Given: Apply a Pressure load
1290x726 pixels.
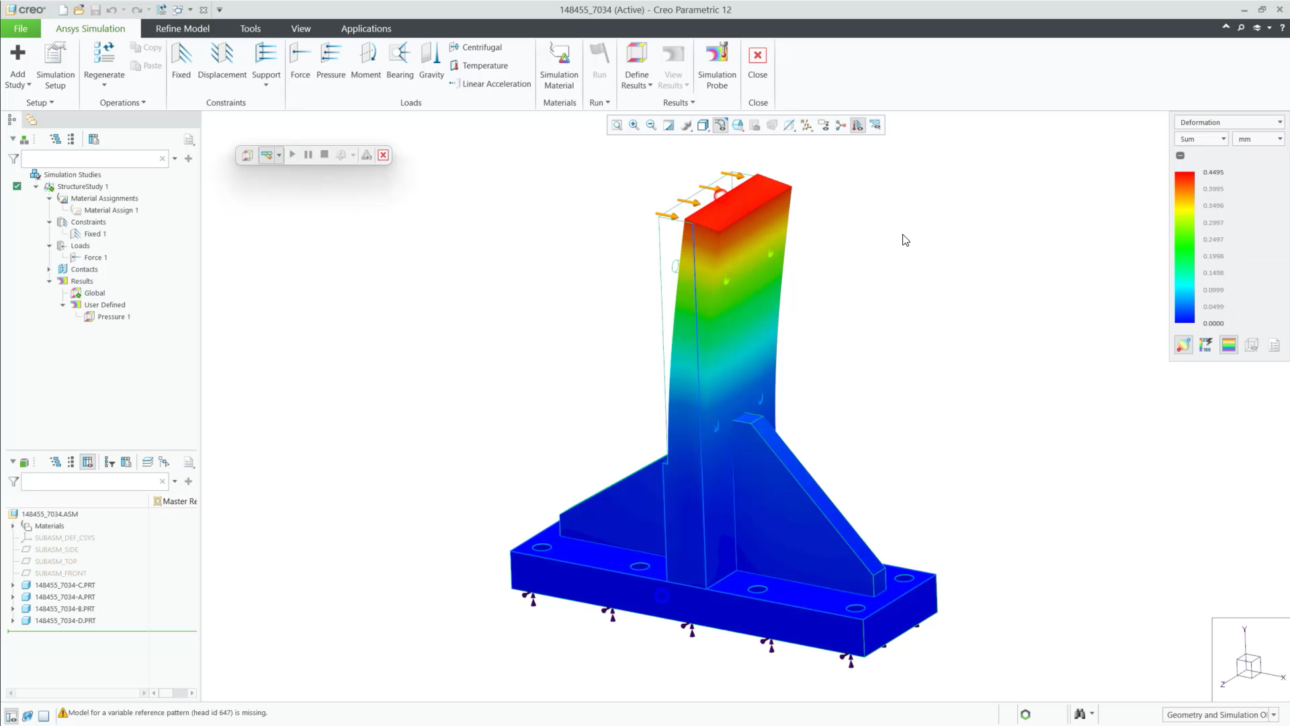Looking at the screenshot, I should 331,61.
